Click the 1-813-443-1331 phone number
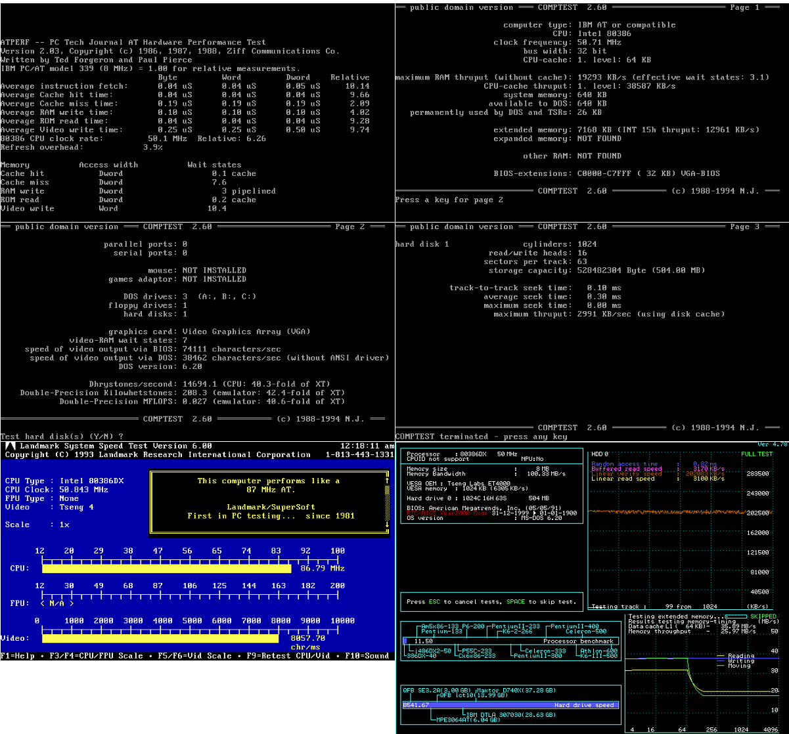The height and width of the screenshot is (734, 789). point(360,455)
